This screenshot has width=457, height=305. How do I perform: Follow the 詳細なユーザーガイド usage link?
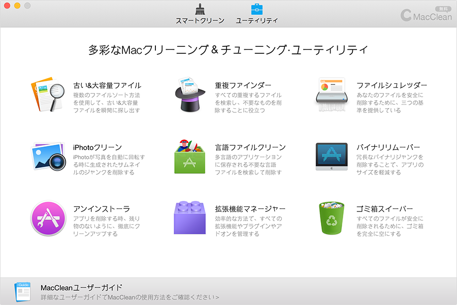point(129,297)
